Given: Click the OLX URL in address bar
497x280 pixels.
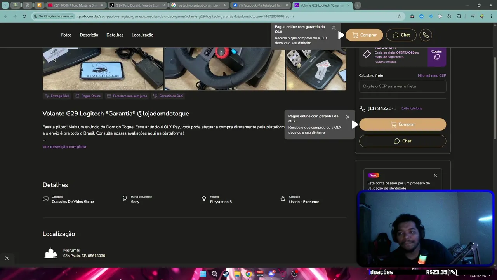Looking at the screenshot, I should click(x=185, y=16).
